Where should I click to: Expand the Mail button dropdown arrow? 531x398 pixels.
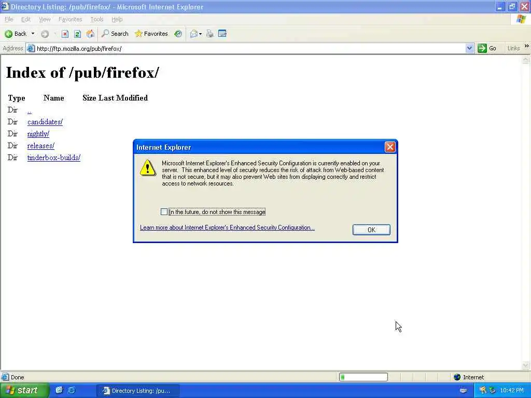pos(201,34)
